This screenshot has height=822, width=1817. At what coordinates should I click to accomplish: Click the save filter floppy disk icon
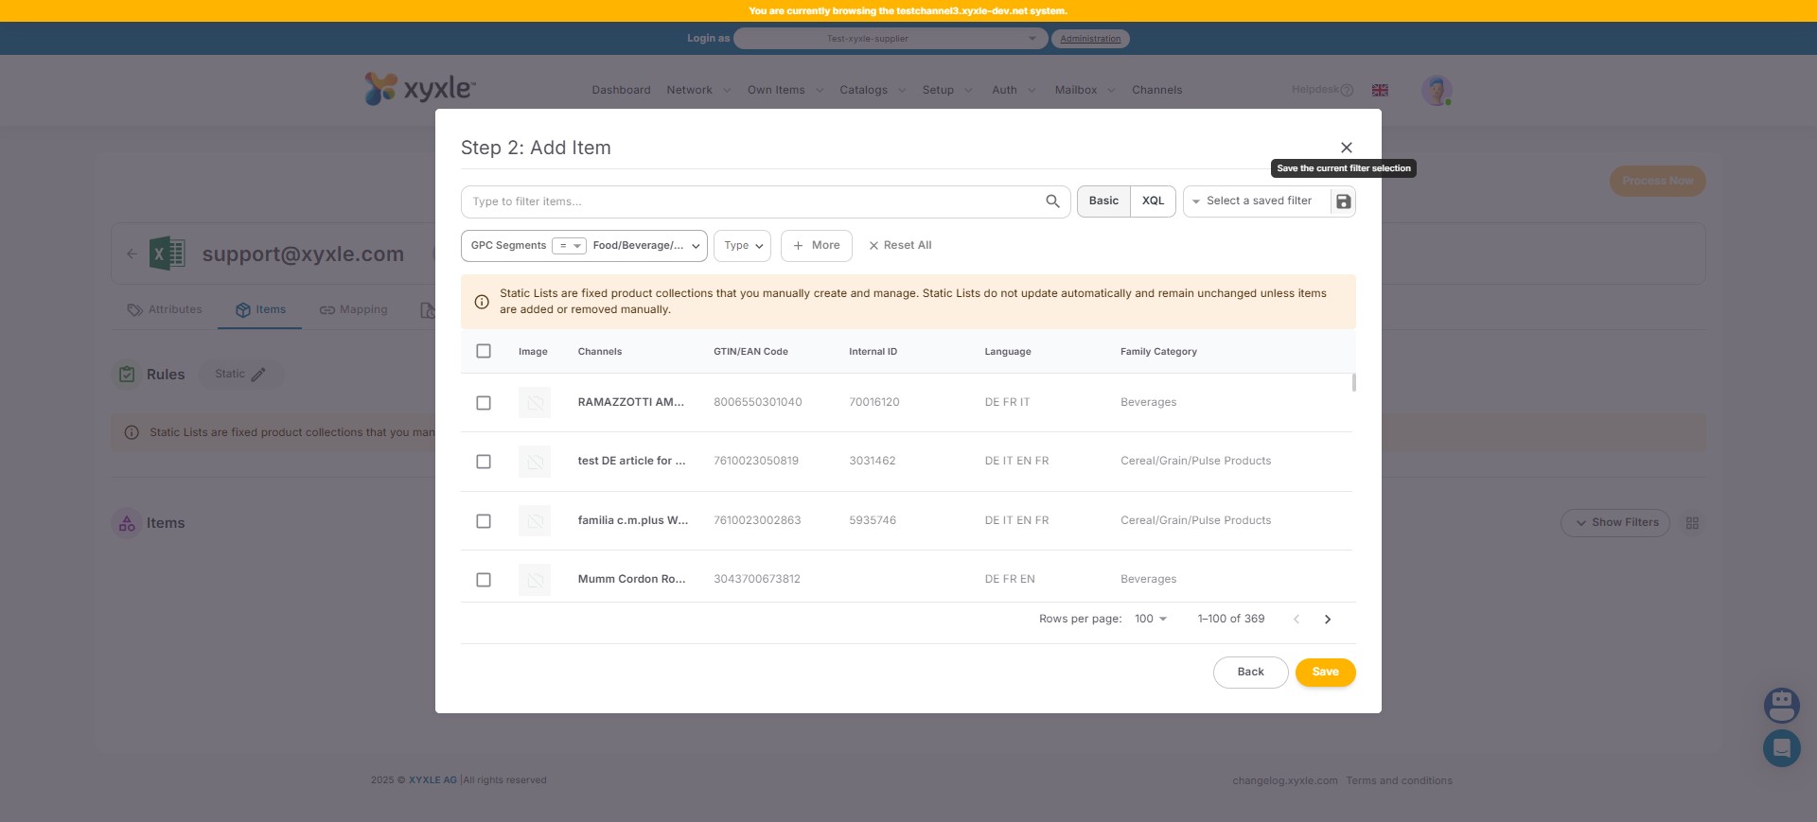tap(1343, 201)
